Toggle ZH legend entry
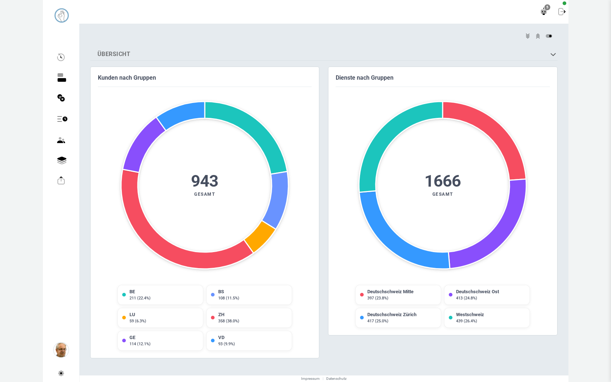 click(249, 318)
